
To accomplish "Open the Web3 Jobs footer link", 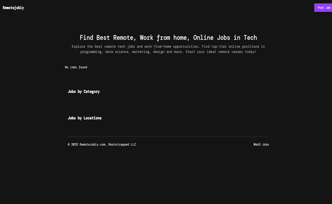I will click(x=261, y=144).
